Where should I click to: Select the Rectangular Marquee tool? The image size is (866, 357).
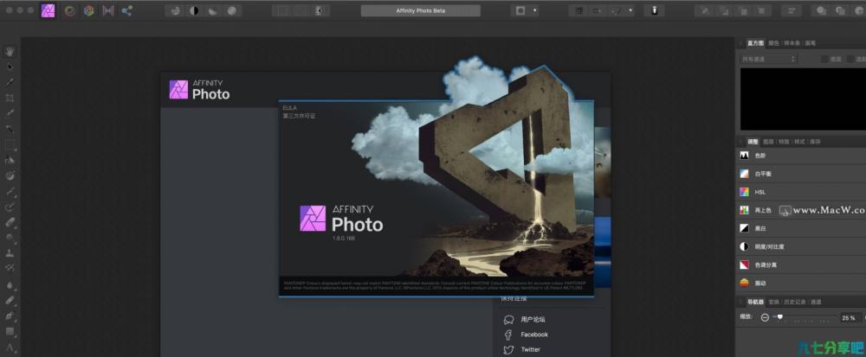(x=10, y=145)
